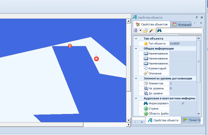The image size is (208, 135).
Task: Open the dropdown arrow next to sort icon
Action: [x=140, y=30]
